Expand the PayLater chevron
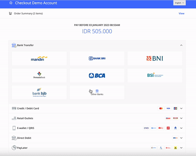This screenshot has width=196, height=156. pos(181,148)
